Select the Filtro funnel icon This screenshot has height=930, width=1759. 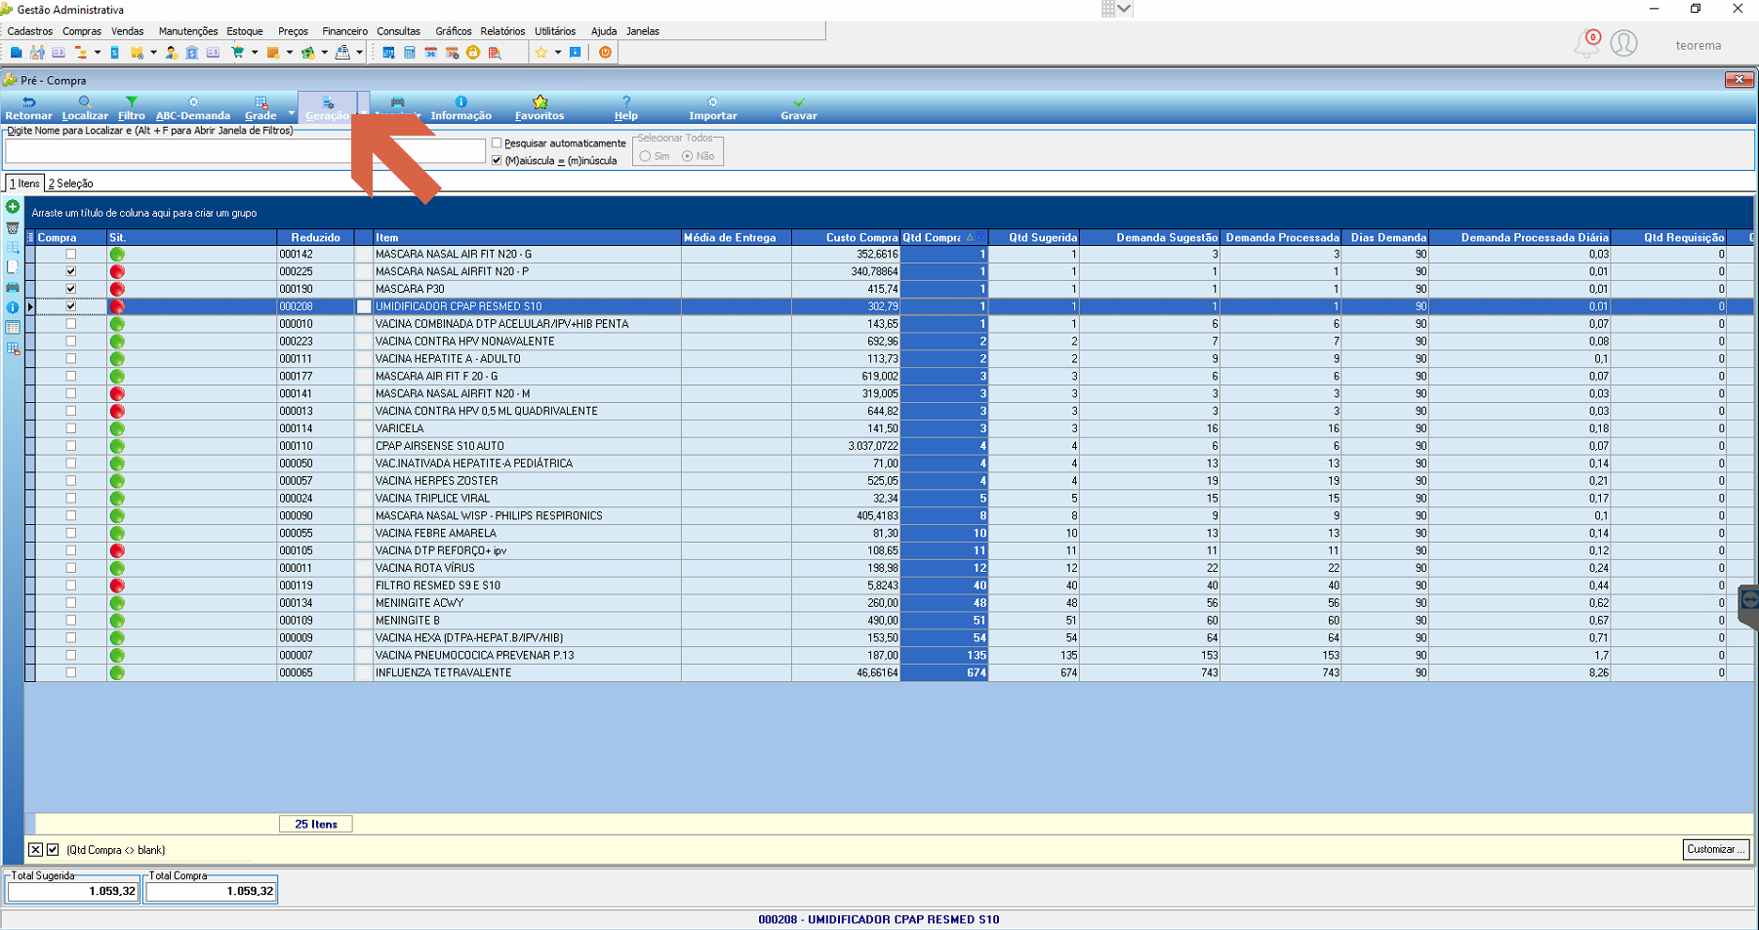click(x=132, y=107)
